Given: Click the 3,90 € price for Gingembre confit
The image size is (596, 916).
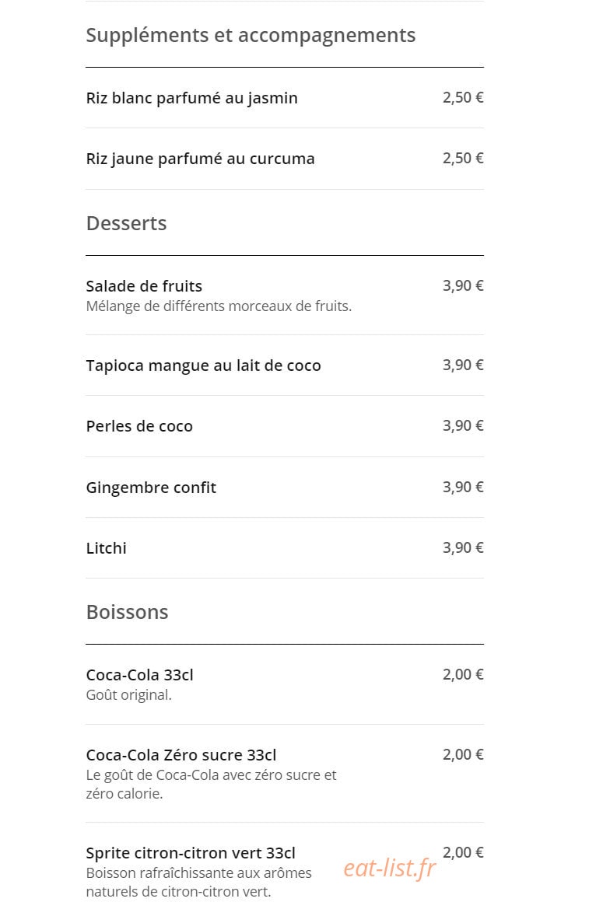Looking at the screenshot, I should pos(463,487).
